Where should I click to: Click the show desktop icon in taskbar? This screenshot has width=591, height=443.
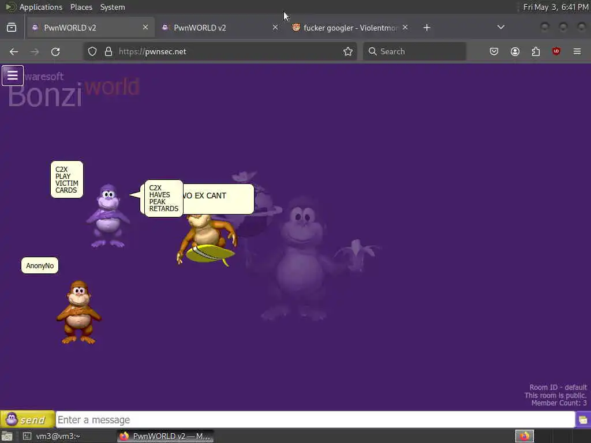coord(7,436)
